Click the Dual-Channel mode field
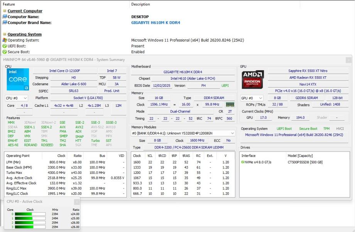 point(181,111)
